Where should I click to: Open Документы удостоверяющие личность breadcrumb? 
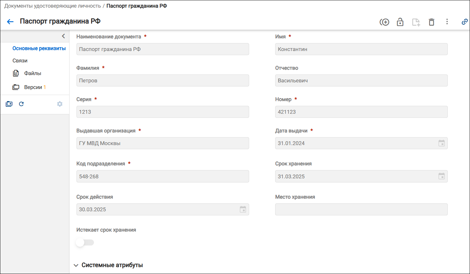pos(53,6)
